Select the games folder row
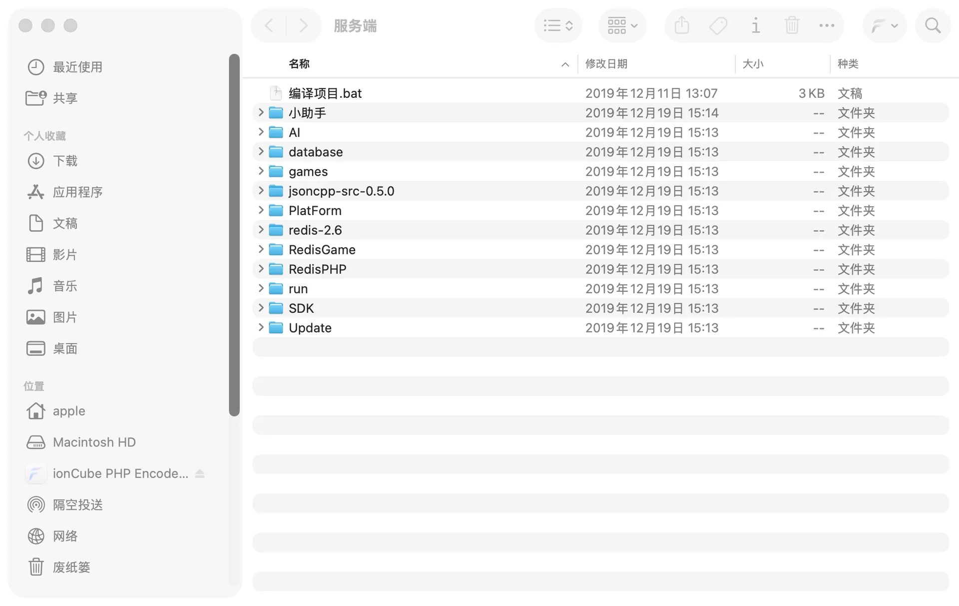 click(x=600, y=172)
